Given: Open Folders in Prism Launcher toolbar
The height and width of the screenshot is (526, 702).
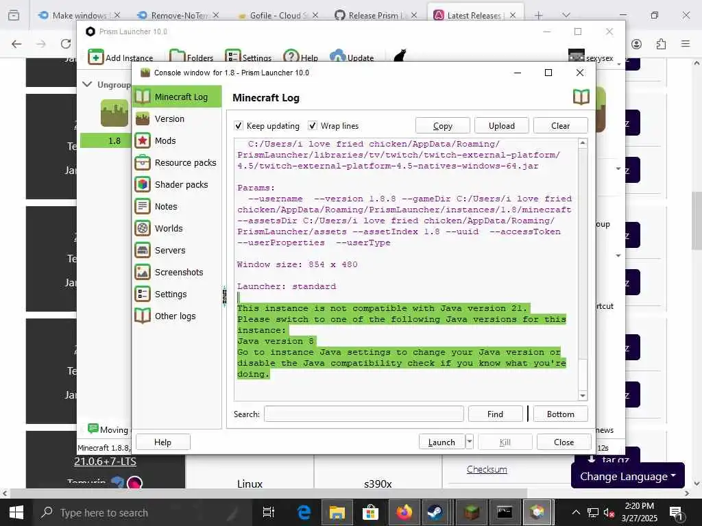Looking at the screenshot, I should [x=191, y=58].
